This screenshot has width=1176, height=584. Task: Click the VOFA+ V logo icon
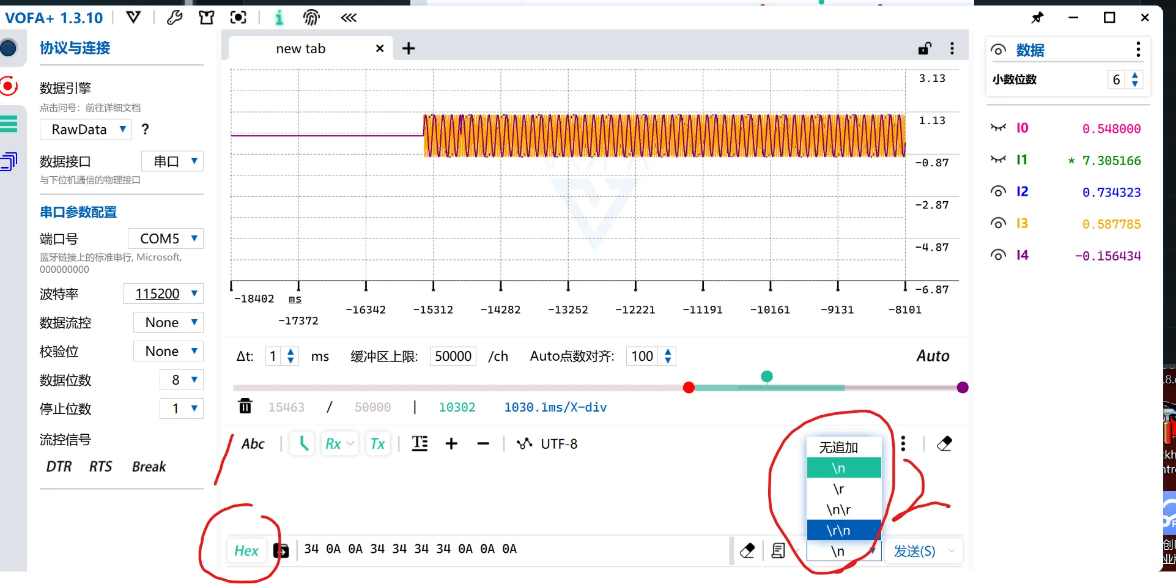pos(133,18)
